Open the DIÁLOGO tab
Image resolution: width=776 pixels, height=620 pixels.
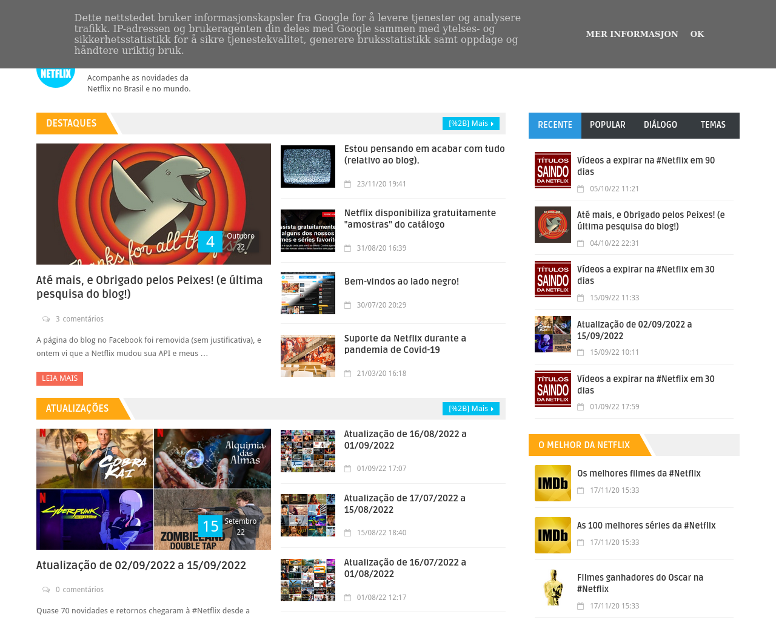click(x=660, y=125)
